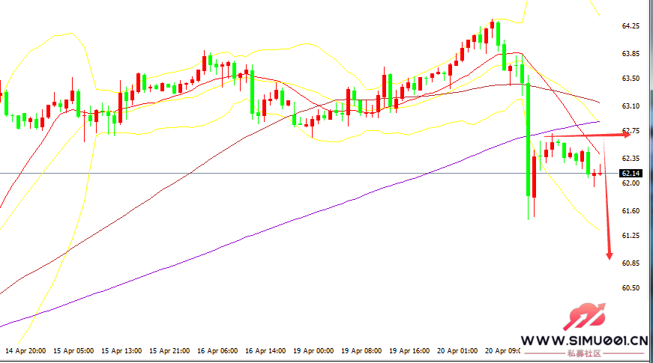Click the tip of the red downward arrow
Screen dimensions: 653x363
(610, 257)
